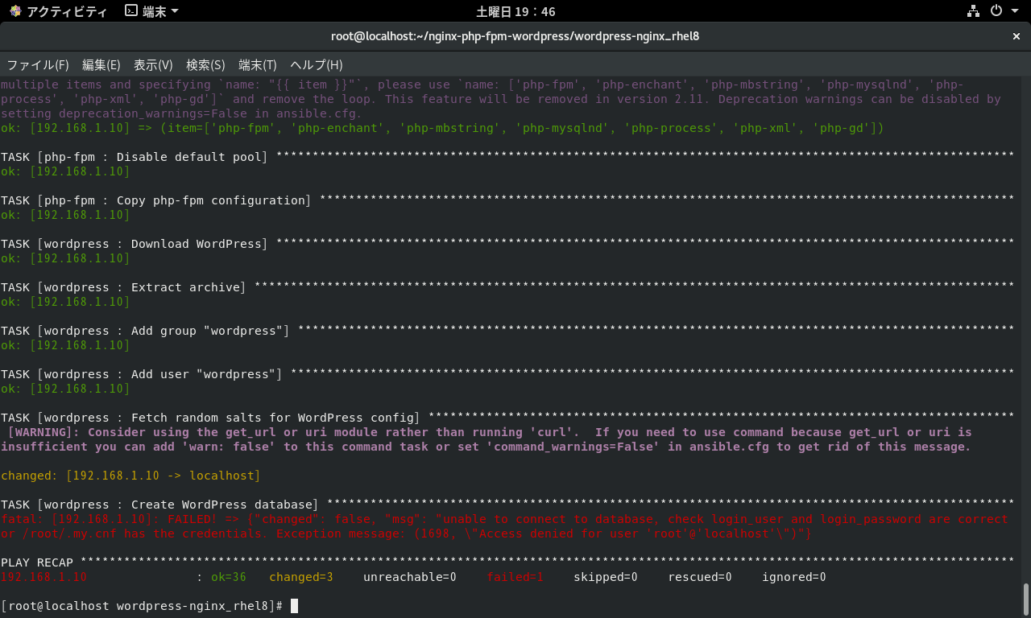Click the 'rescued=0' recap value
This screenshot has height=618, width=1031.
pos(700,577)
